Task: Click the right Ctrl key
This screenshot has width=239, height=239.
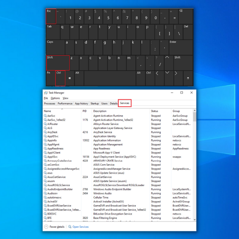Action: 150,79
